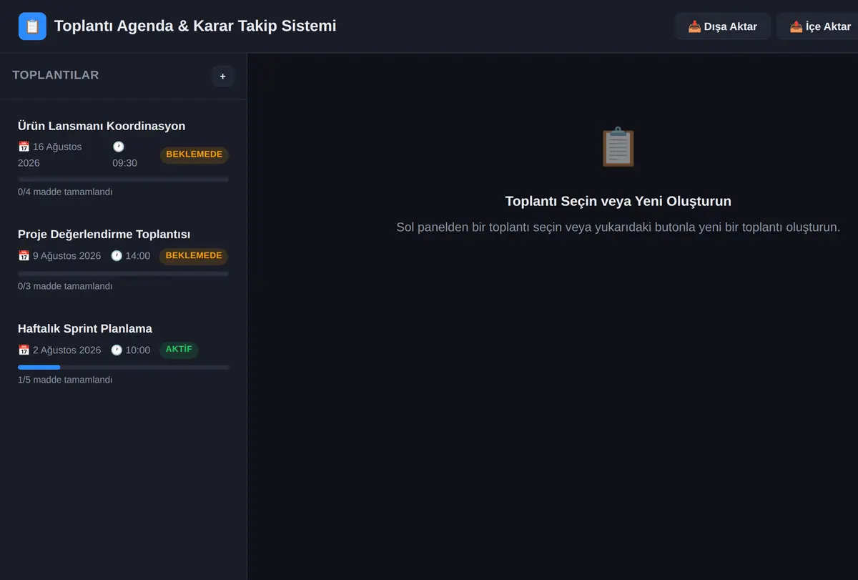
Task: Click progress bar of Haftalık Sprint Planlama
Action: (123, 367)
